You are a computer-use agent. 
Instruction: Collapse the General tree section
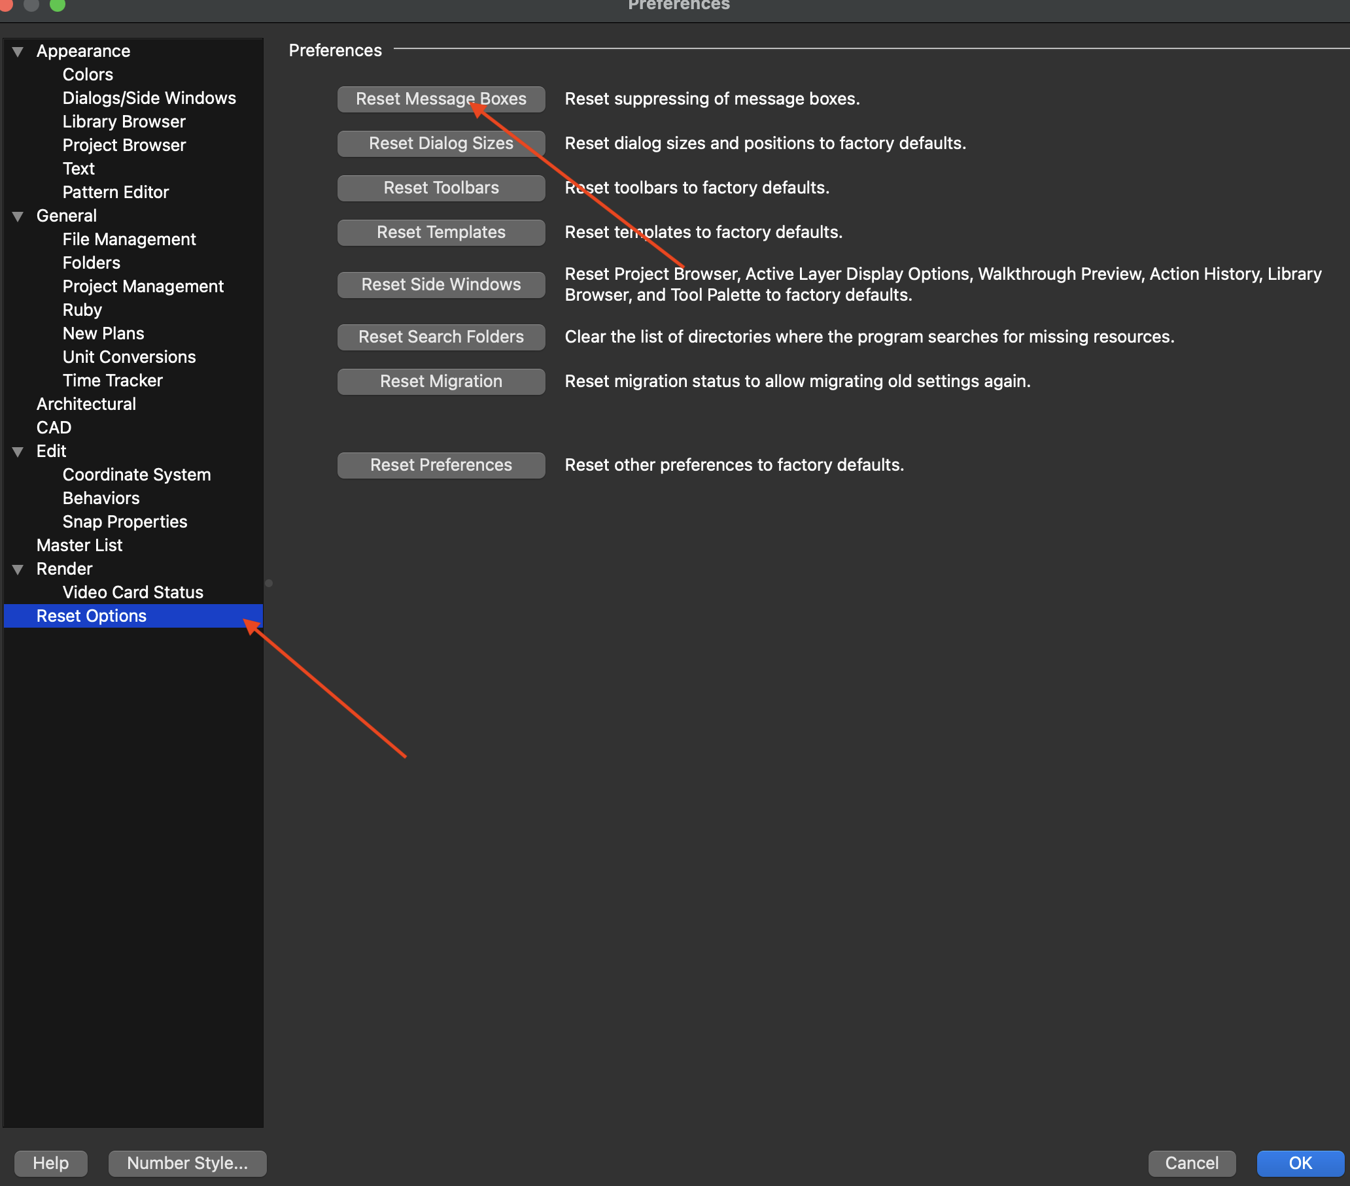pyautogui.click(x=18, y=216)
